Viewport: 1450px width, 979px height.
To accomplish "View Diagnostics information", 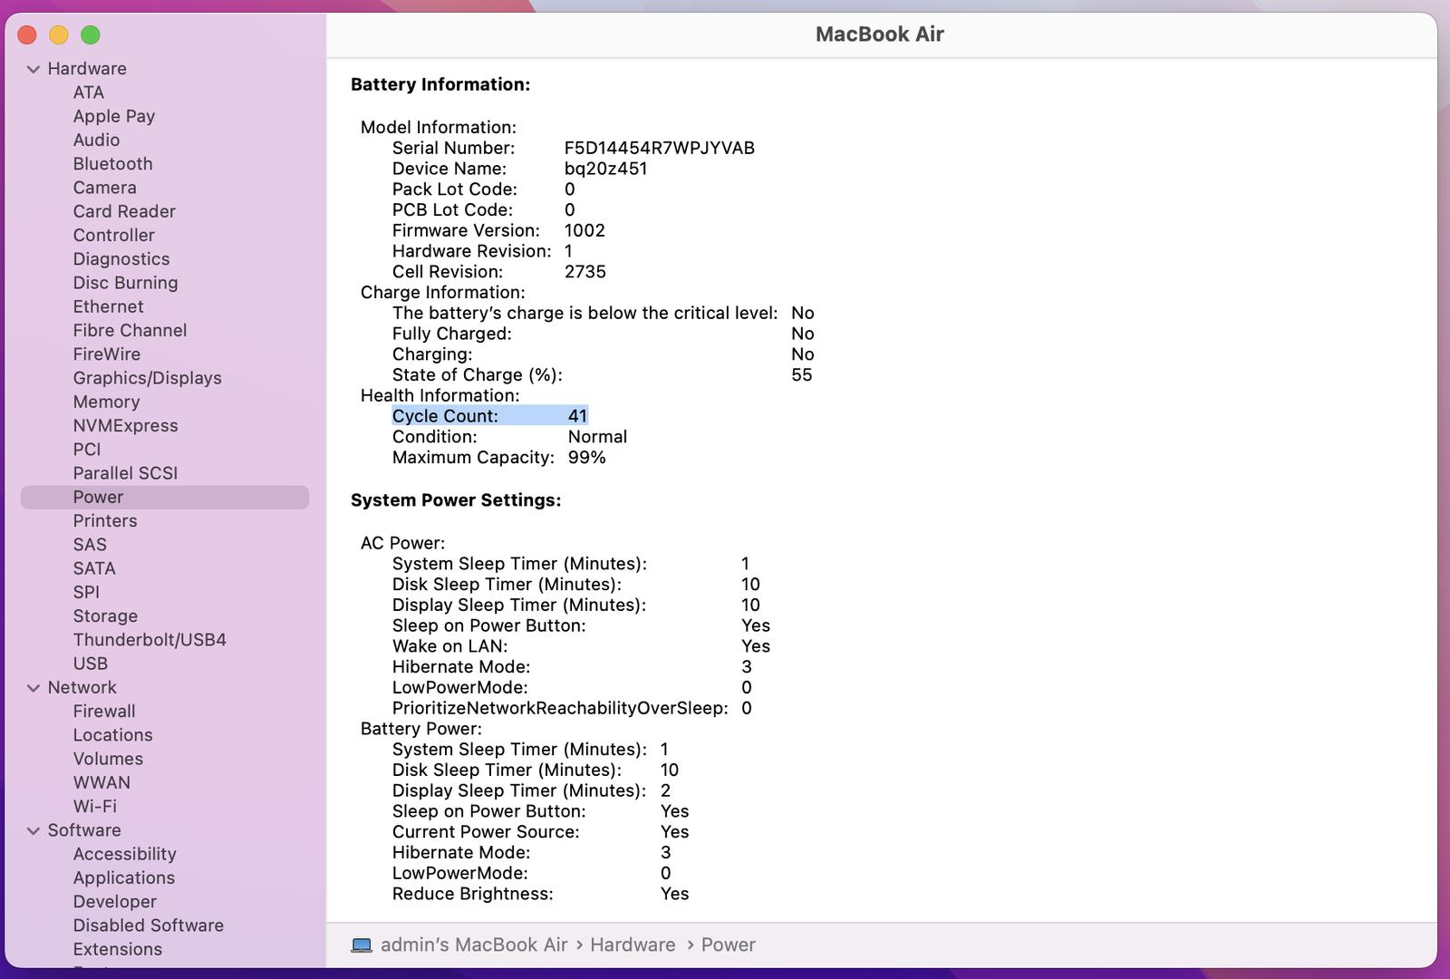I will [121, 259].
